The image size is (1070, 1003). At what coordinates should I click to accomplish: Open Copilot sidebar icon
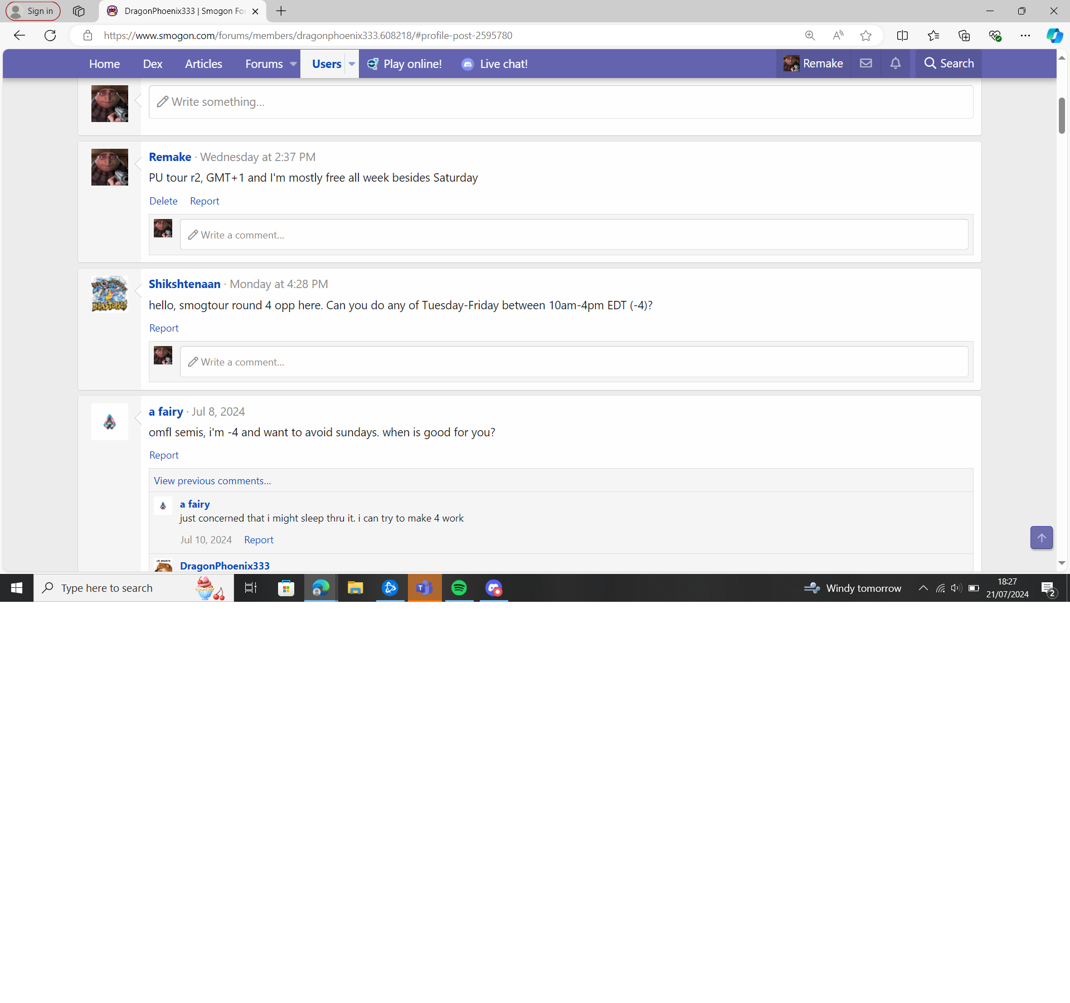1054,36
